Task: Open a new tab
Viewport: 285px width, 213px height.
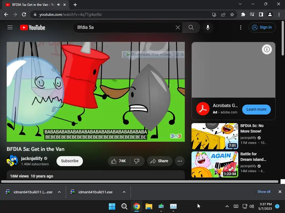Action: 75,5
